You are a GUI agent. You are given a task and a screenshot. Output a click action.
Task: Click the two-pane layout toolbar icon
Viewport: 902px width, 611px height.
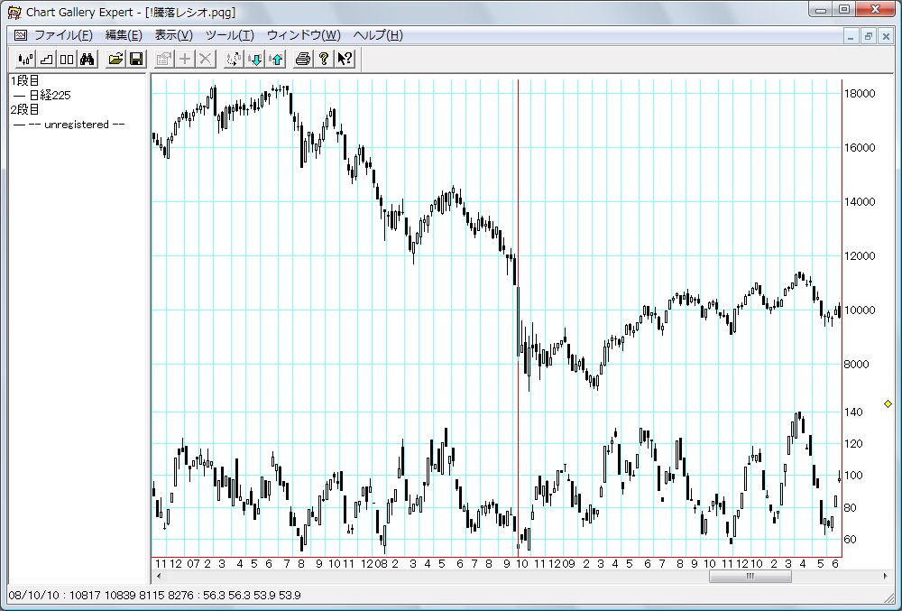click(67, 60)
